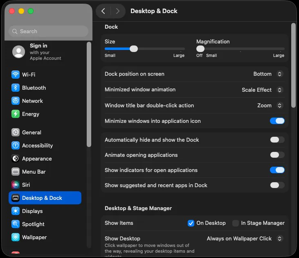Go to the Appearance settings pane

pyautogui.click(x=37, y=158)
